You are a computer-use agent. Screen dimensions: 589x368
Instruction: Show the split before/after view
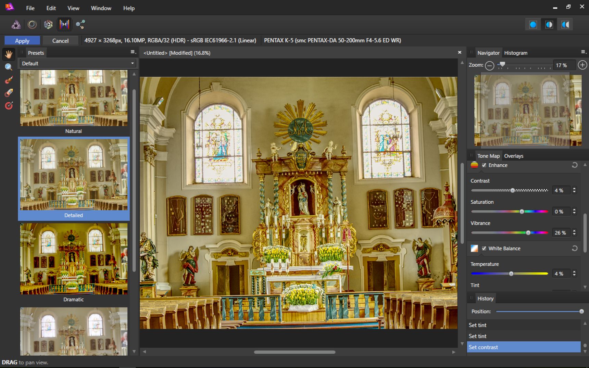click(549, 25)
